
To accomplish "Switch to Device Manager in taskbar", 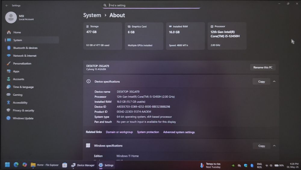I will [x=83, y=165].
